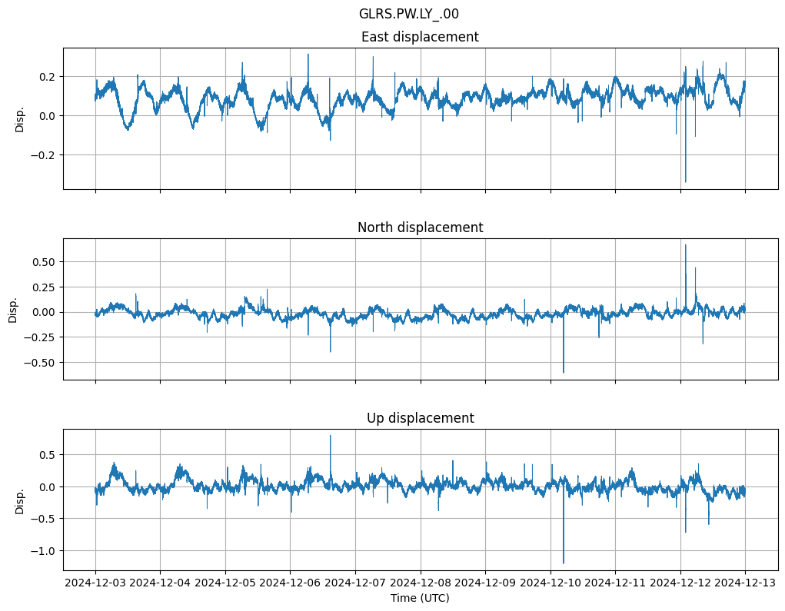Click the Up displacement subplot title
The height and width of the screenshot is (611, 785).
tap(420, 418)
